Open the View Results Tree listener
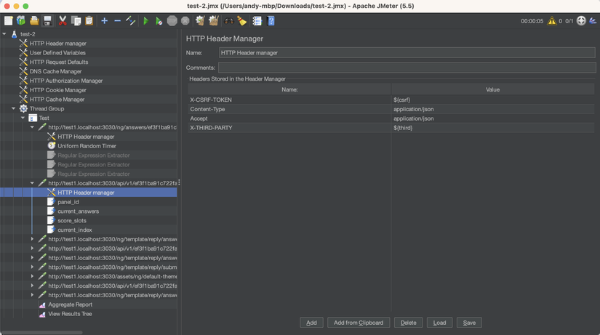The height and width of the screenshot is (335, 600). (70, 314)
